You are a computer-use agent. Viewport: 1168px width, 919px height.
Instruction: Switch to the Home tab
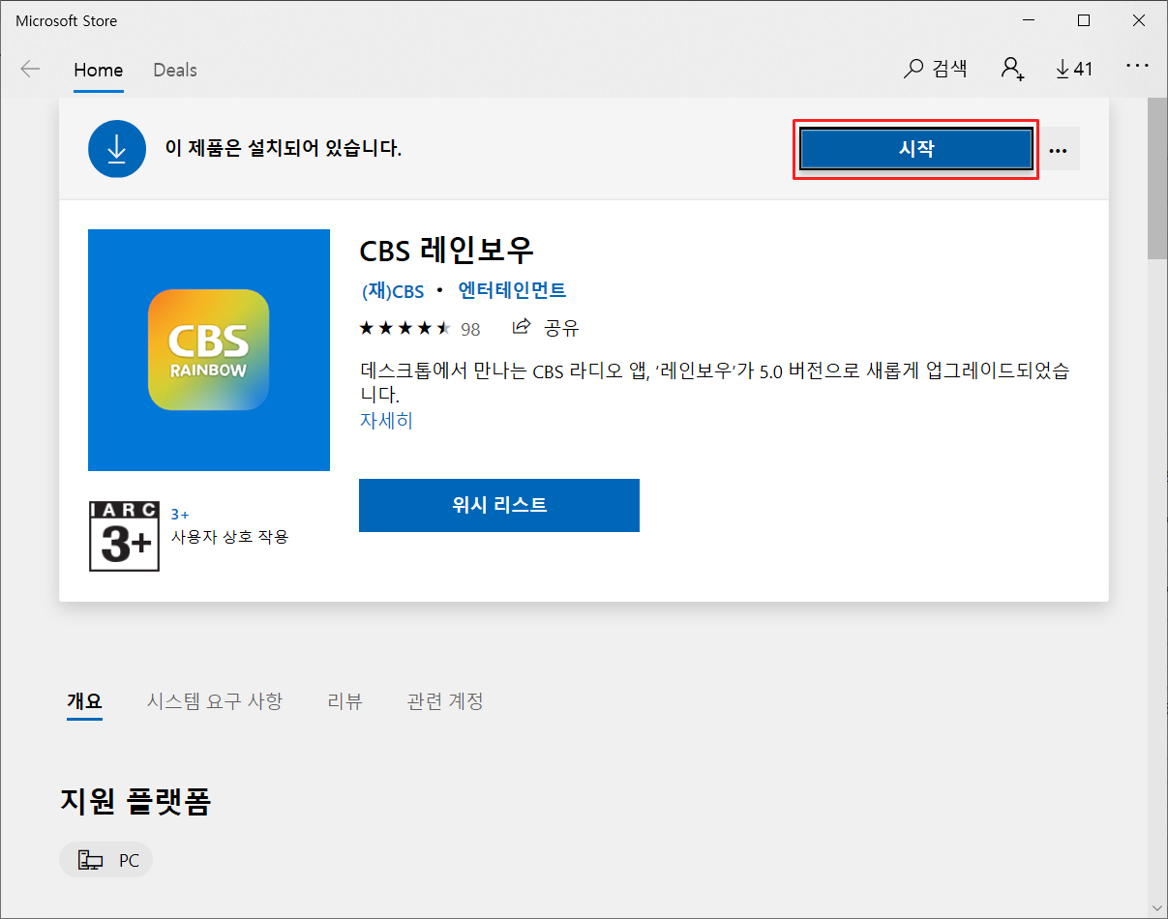click(99, 70)
